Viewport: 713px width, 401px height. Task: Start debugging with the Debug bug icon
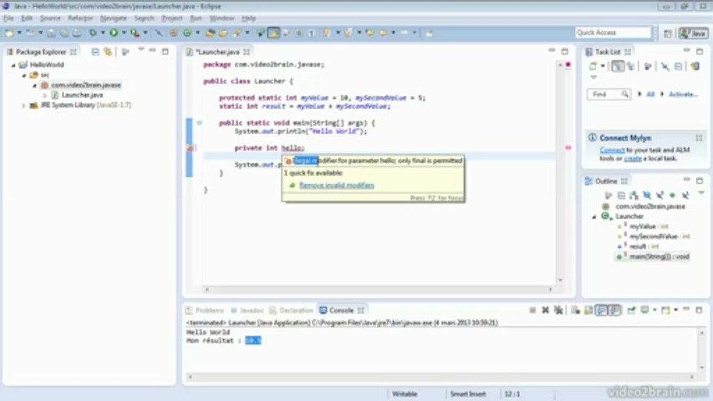point(93,33)
